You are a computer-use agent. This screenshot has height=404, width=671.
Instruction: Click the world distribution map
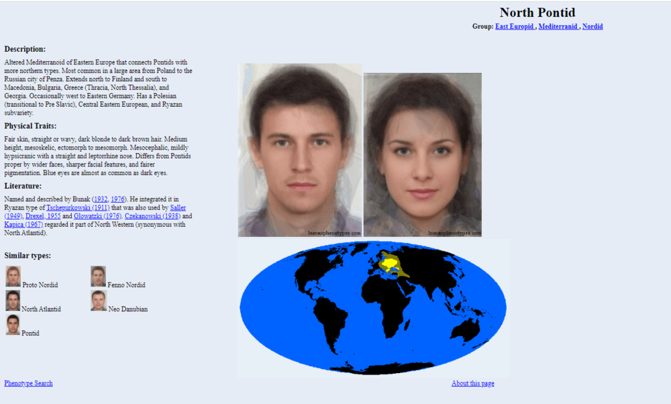pos(374,307)
